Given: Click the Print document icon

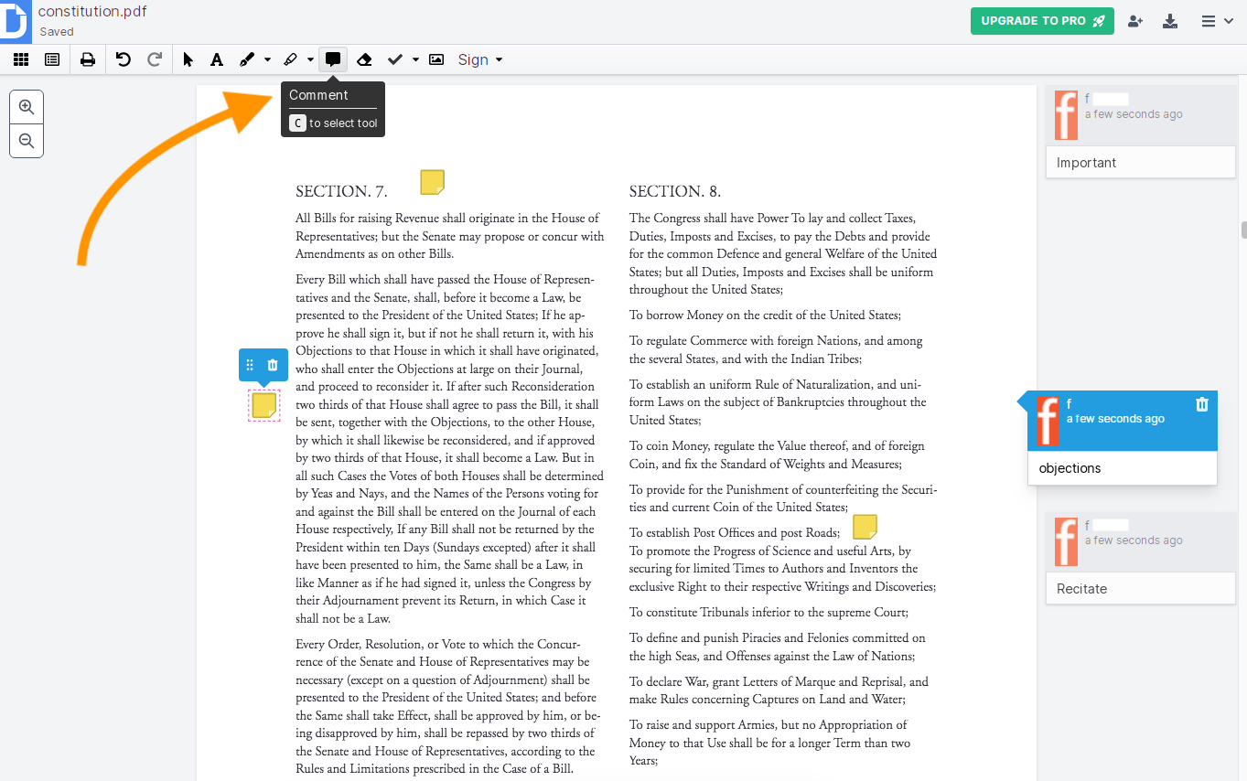Looking at the screenshot, I should [x=87, y=59].
